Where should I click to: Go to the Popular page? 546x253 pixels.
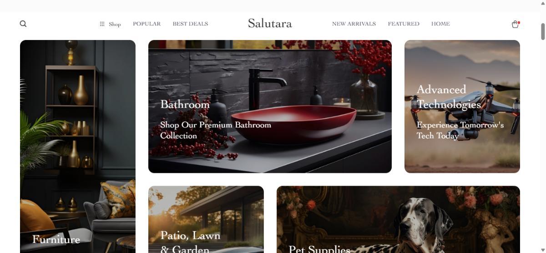click(147, 24)
